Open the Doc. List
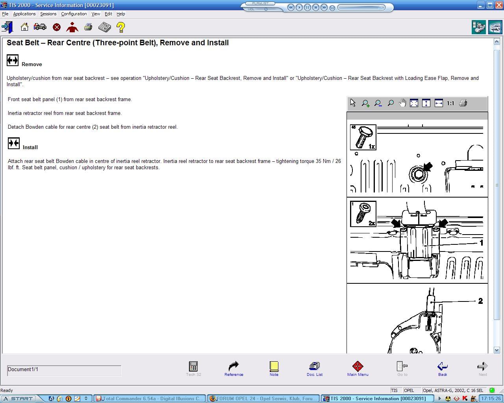Screen dimensions: 504x403 pos(315,369)
